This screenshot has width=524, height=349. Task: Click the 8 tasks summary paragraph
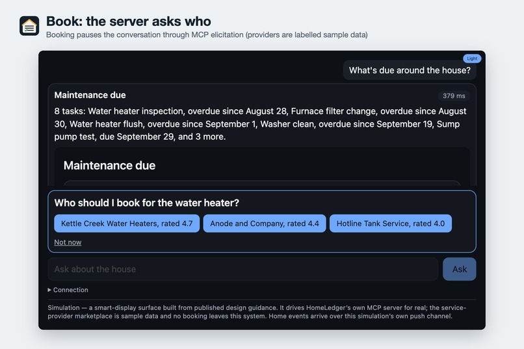click(261, 124)
